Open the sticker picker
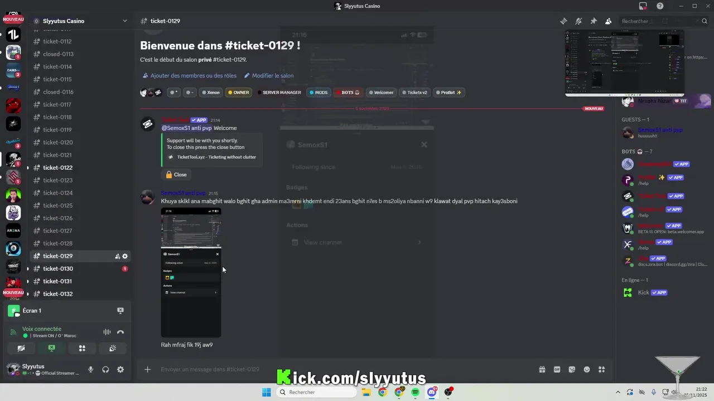Viewport: 714px width, 401px height. pyautogui.click(x=572, y=369)
